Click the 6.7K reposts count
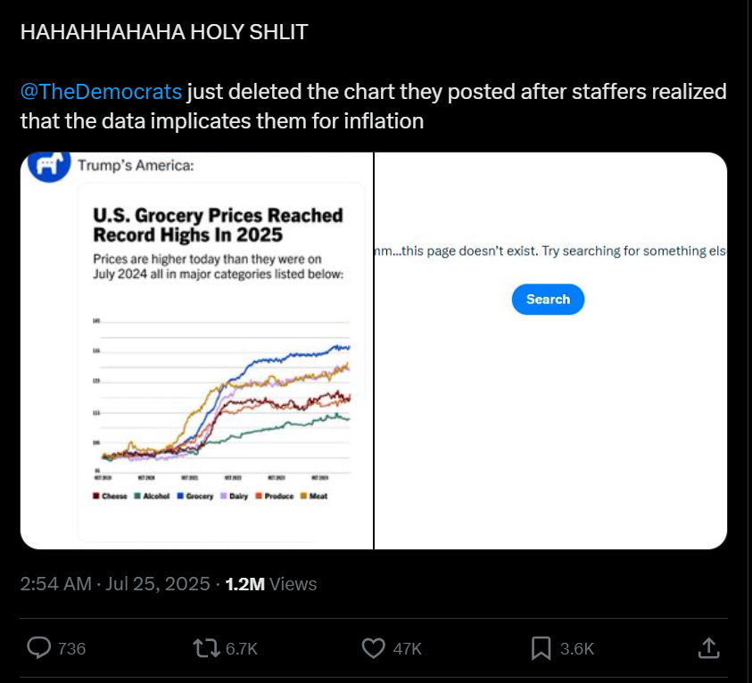 pos(241,648)
